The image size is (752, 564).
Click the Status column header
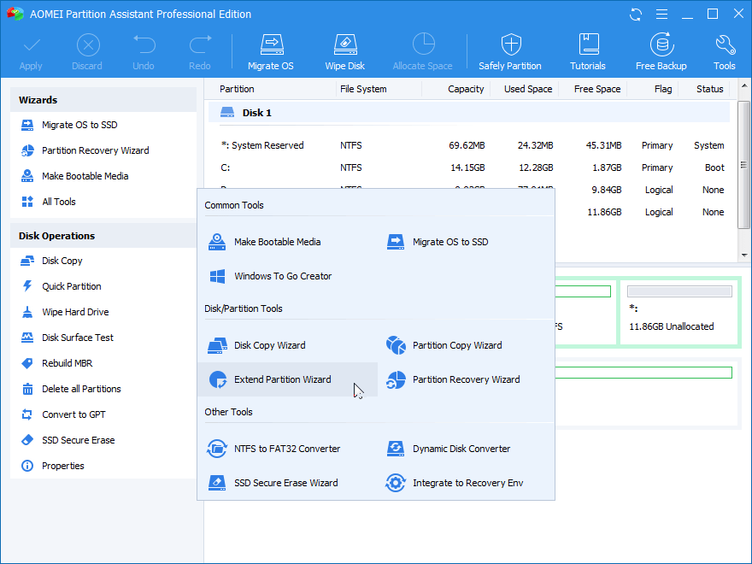click(x=710, y=89)
